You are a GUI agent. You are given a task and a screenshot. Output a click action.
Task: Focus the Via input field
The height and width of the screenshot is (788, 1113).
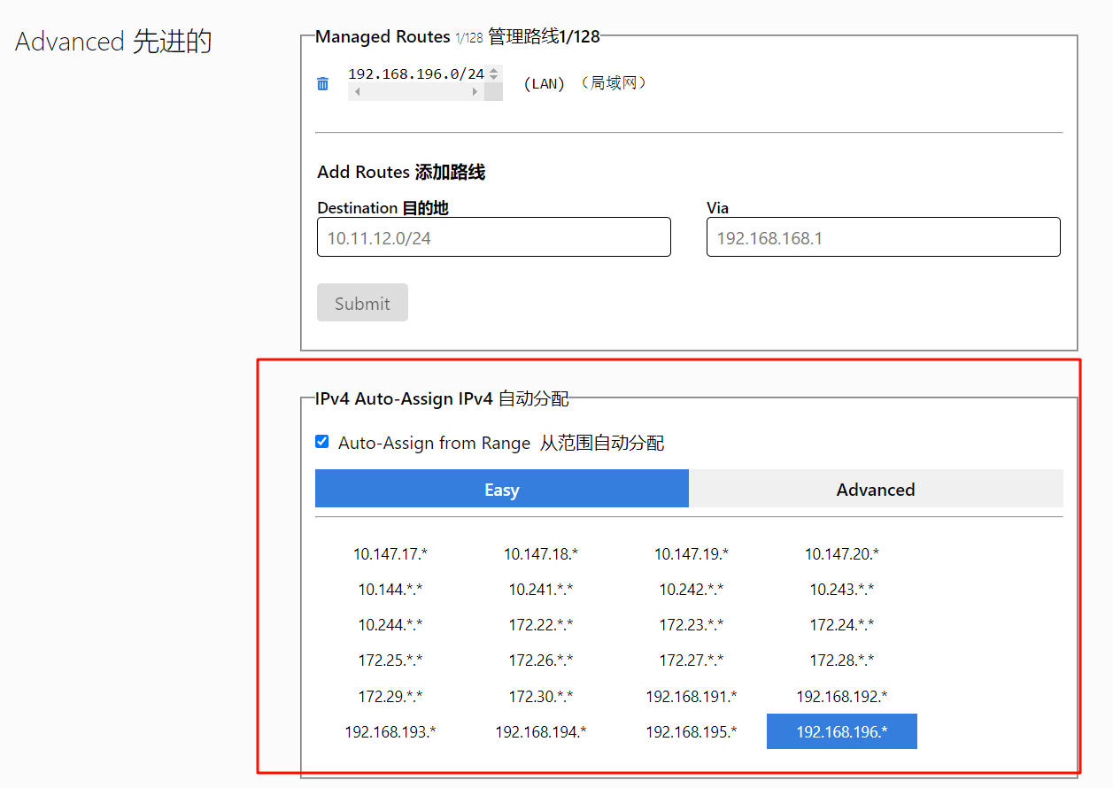click(883, 237)
